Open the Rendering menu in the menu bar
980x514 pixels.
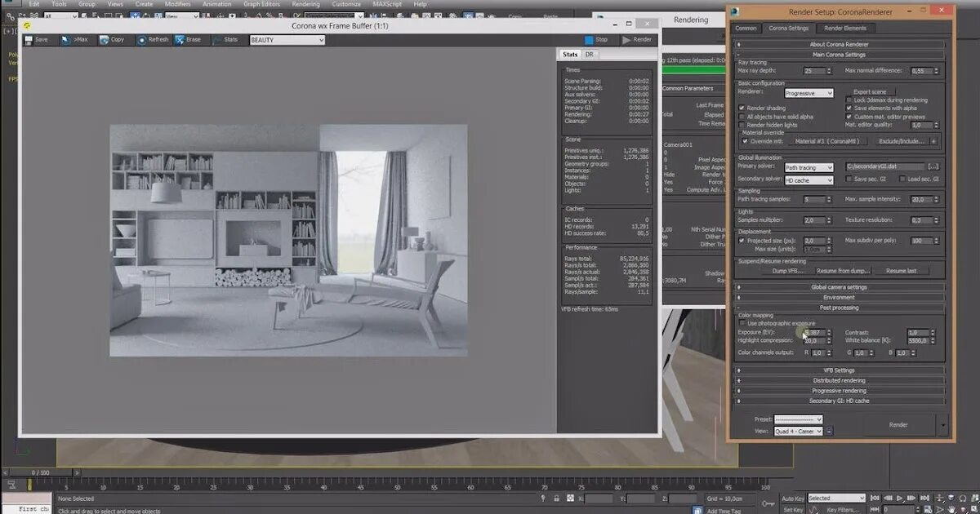click(305, 4)
